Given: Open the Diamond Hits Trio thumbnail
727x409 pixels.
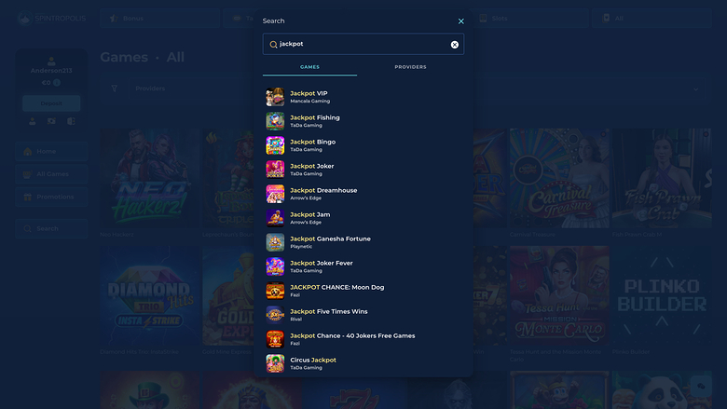Looking at the screenshot, I should 149,295.
